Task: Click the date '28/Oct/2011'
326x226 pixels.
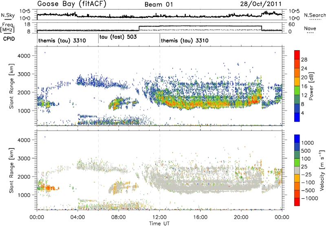Action: 261,4
